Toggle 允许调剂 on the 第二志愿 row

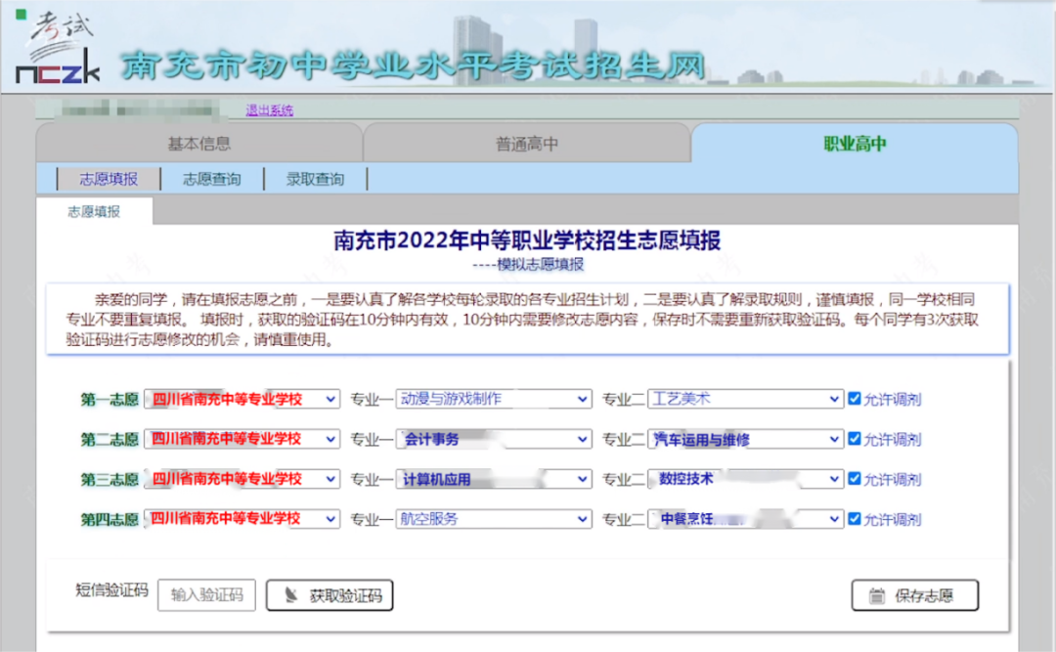[856, 438]
